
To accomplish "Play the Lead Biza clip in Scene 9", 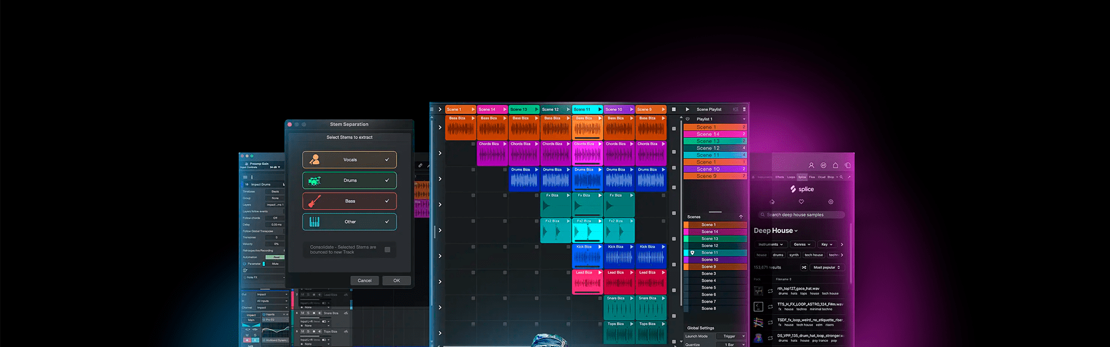I will (663, 272).
